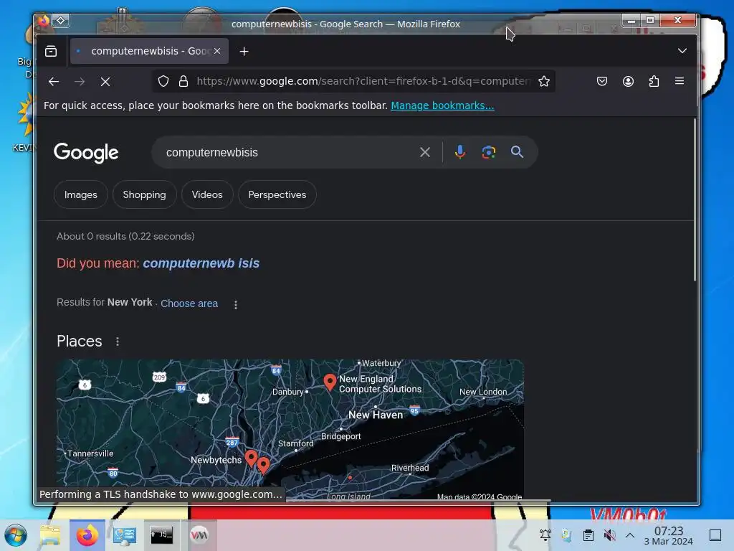Expand the list all tabs chevron
The image size is (734, 551).
point(682,51)
